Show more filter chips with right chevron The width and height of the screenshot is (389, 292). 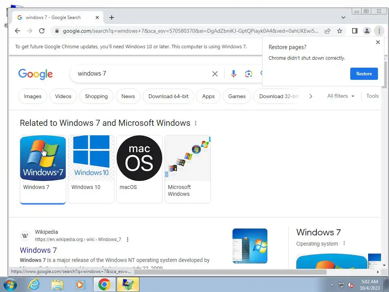pyautogui.click(x=311, y=96)
